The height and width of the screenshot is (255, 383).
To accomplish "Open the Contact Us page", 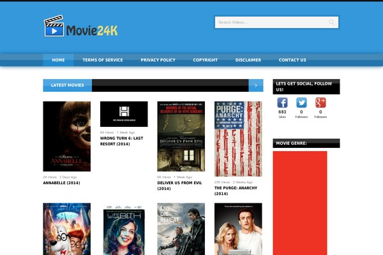I will [292, 60].
